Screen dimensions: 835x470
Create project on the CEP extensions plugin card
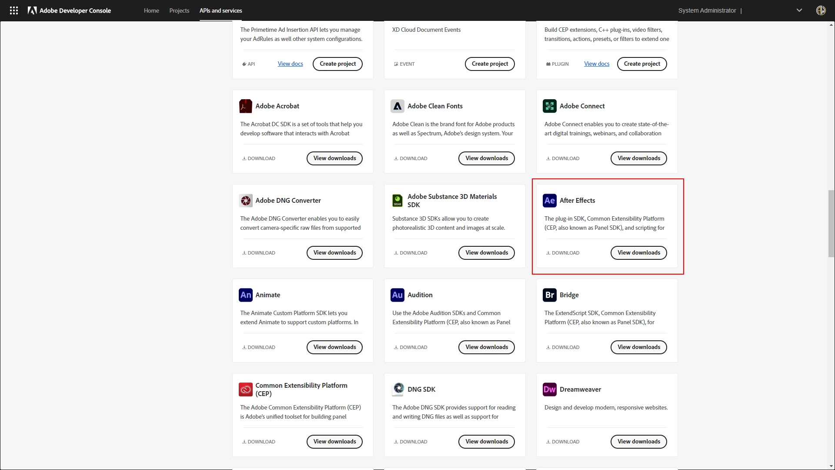(642, 64)
